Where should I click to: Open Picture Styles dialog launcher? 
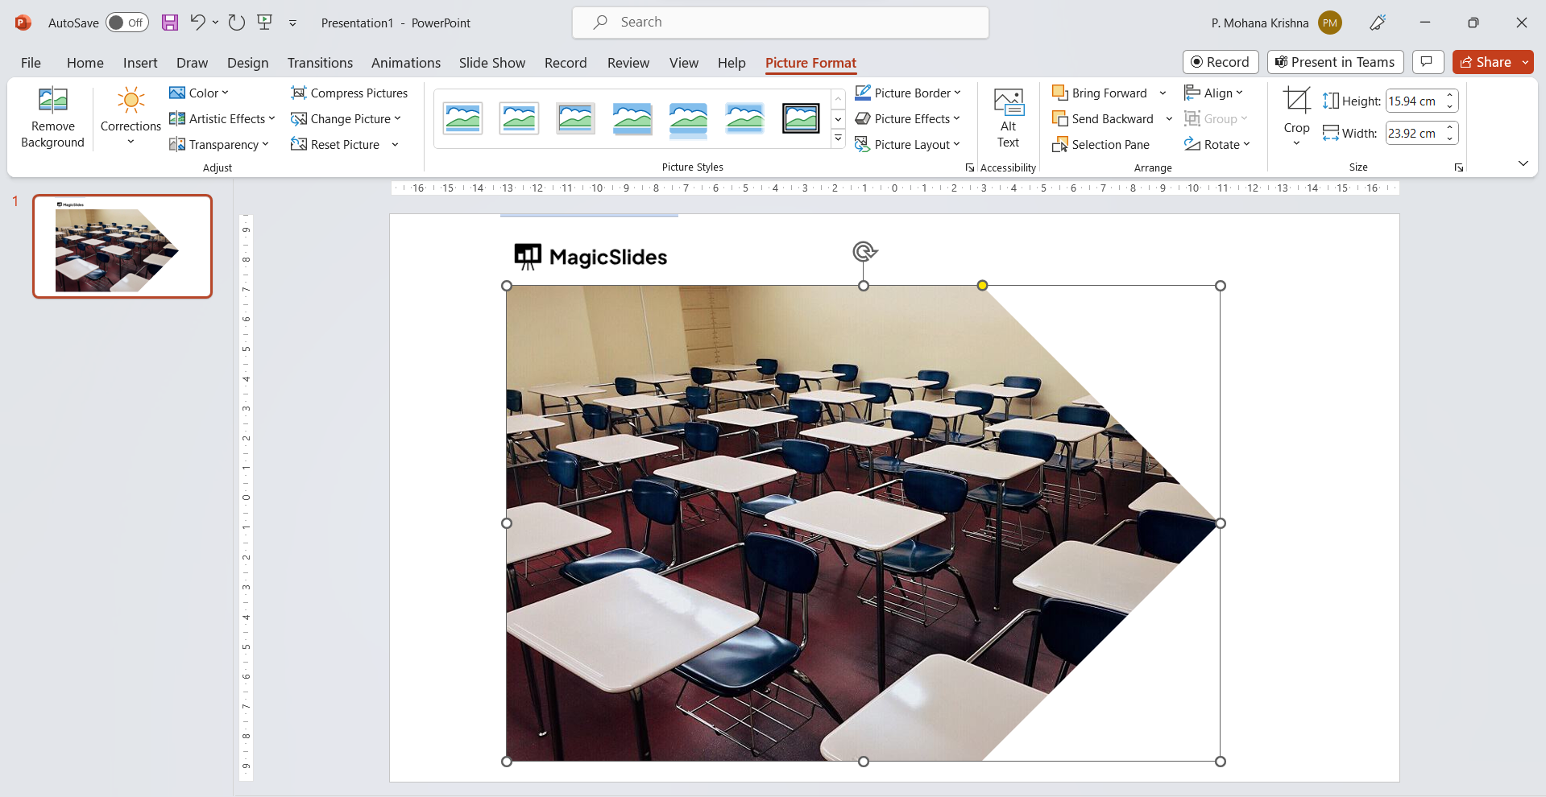(x=970, y=167)
